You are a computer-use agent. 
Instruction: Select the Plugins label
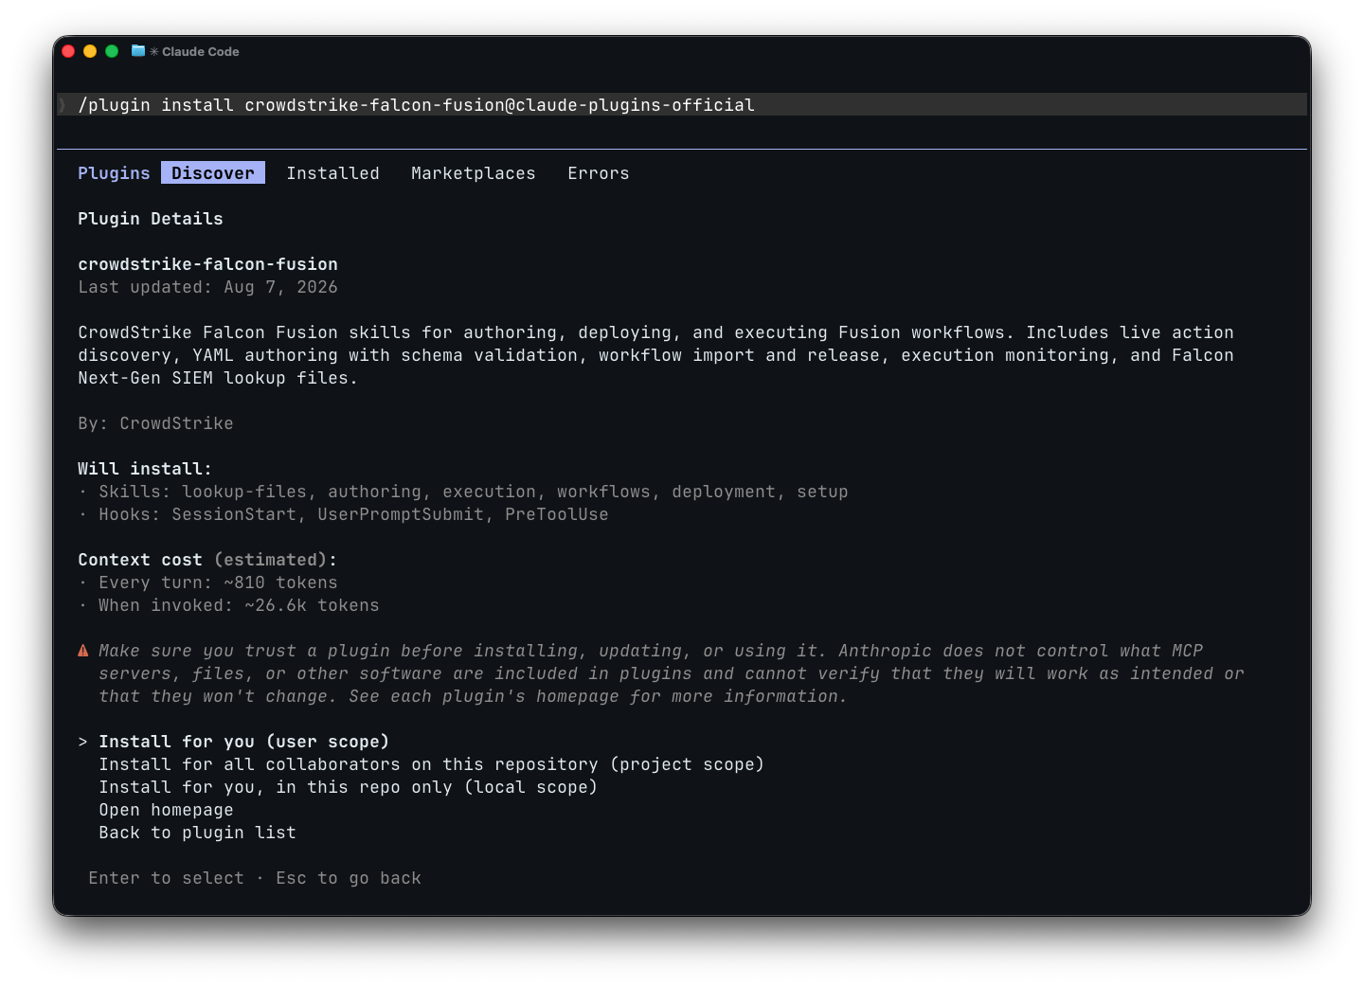(114, 173)
